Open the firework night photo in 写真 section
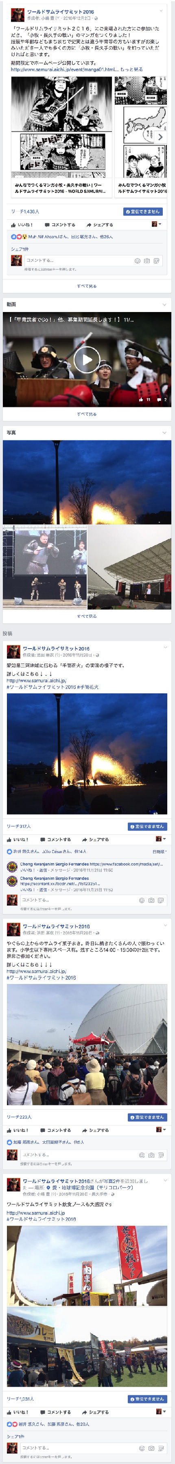The width and height of the screenshot is (175, 1464). point(87,482)
